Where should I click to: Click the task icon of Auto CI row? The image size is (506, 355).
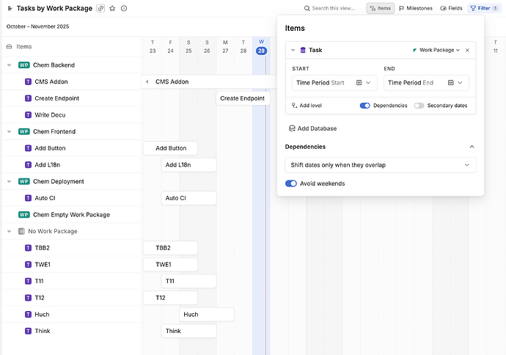pyautogui.click(x=28, y=198)
